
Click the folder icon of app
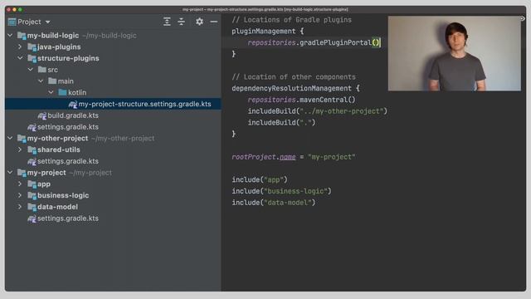coord(32,184)
